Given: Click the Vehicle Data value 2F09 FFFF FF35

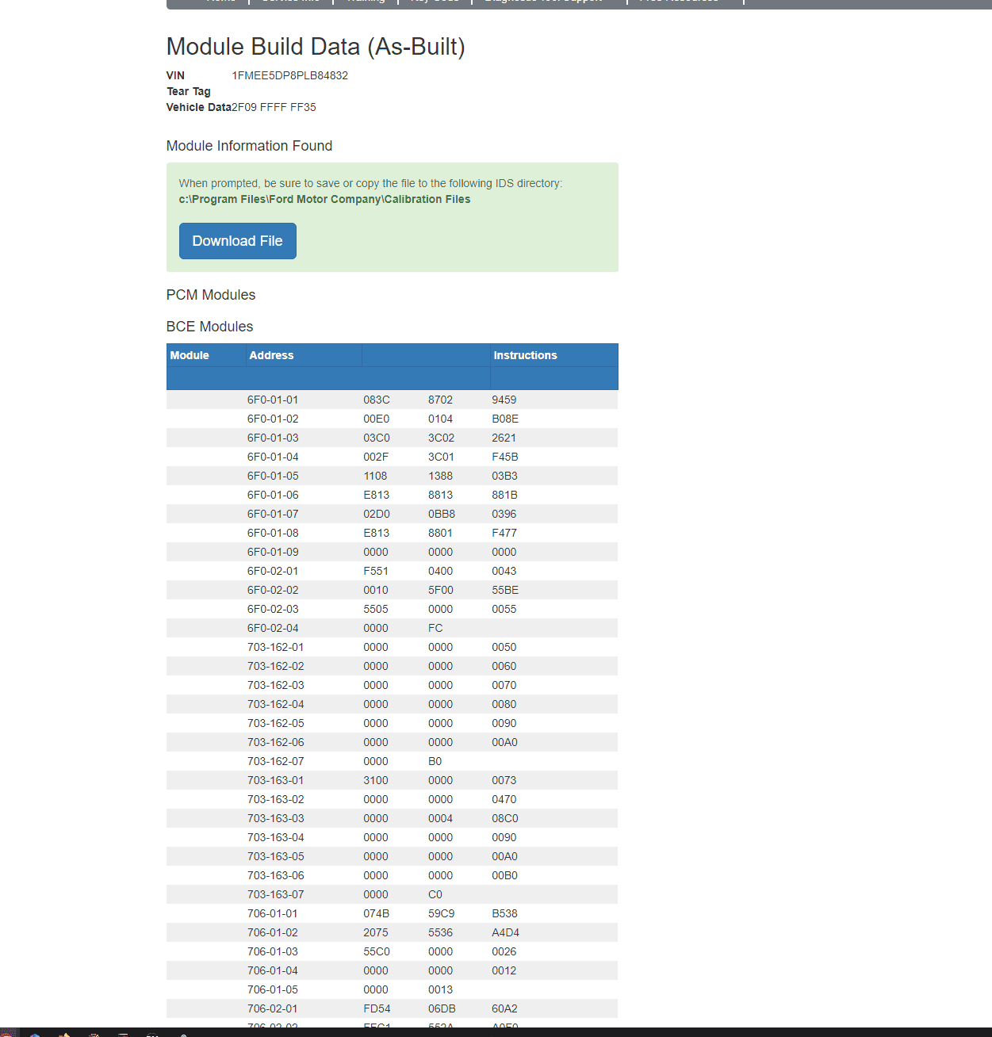Looking at the screenshot, I should (x=274, y=107).
